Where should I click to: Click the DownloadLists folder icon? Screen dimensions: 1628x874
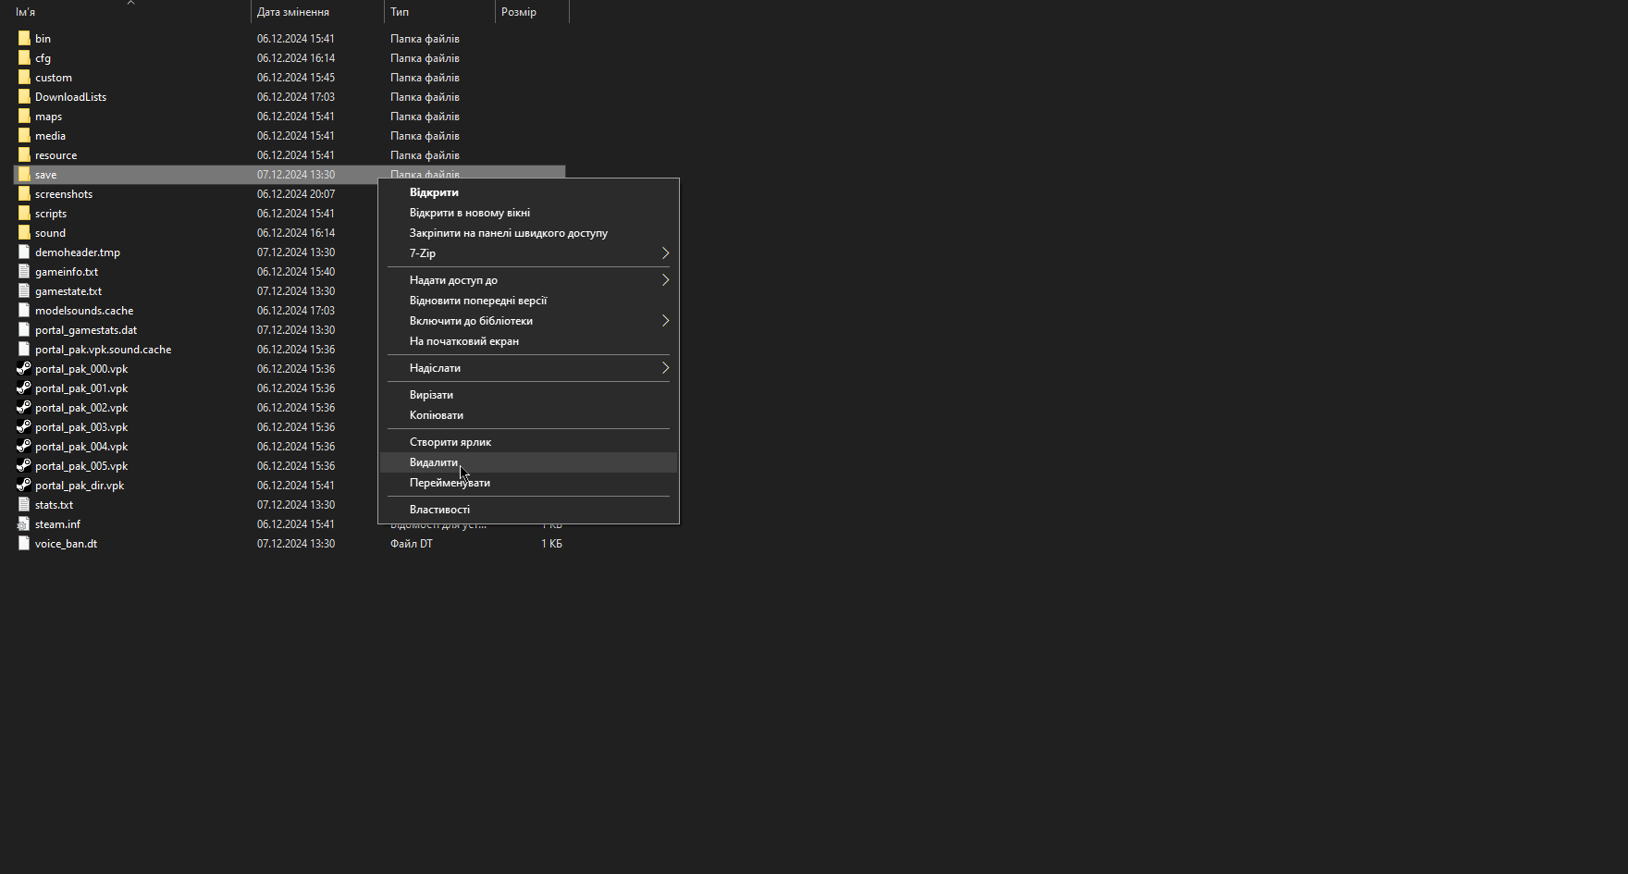tap(24, 97)
